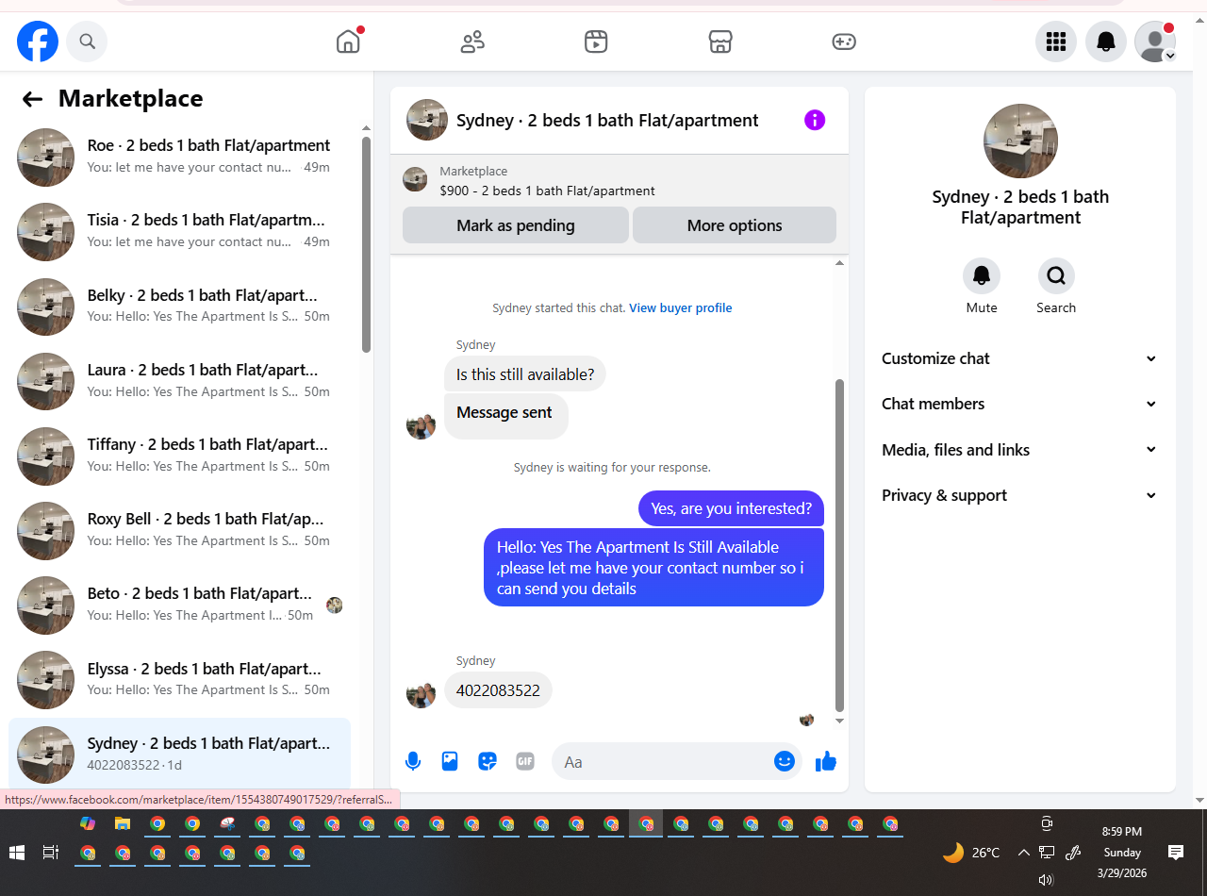Open Facebook notifications bell
This screenshot has width=1207, height=896.
1106,41
